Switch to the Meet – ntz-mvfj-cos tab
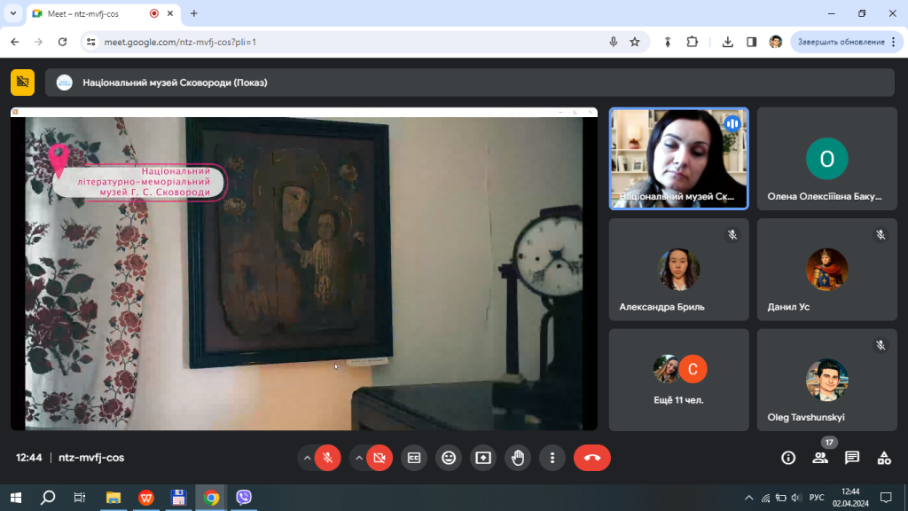 tap(104, 14)
